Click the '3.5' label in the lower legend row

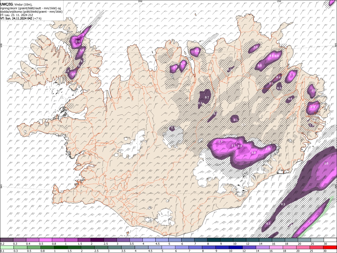pos(123,251)
